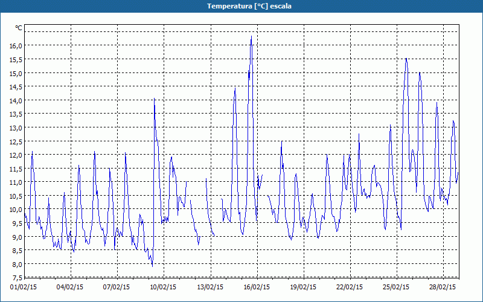Click the 14,5 y-axis label
Image resolution: width=483 pixels, height=302 pixels.
click(16, 86)
